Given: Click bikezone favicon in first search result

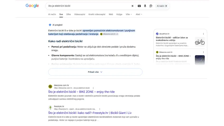Looking at the screenshot, I should (x=50, y=86).
